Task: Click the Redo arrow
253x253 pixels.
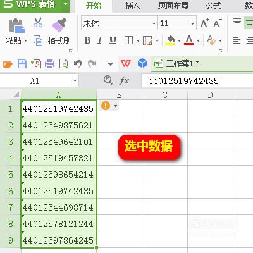Action: click(x=92, y=64)
